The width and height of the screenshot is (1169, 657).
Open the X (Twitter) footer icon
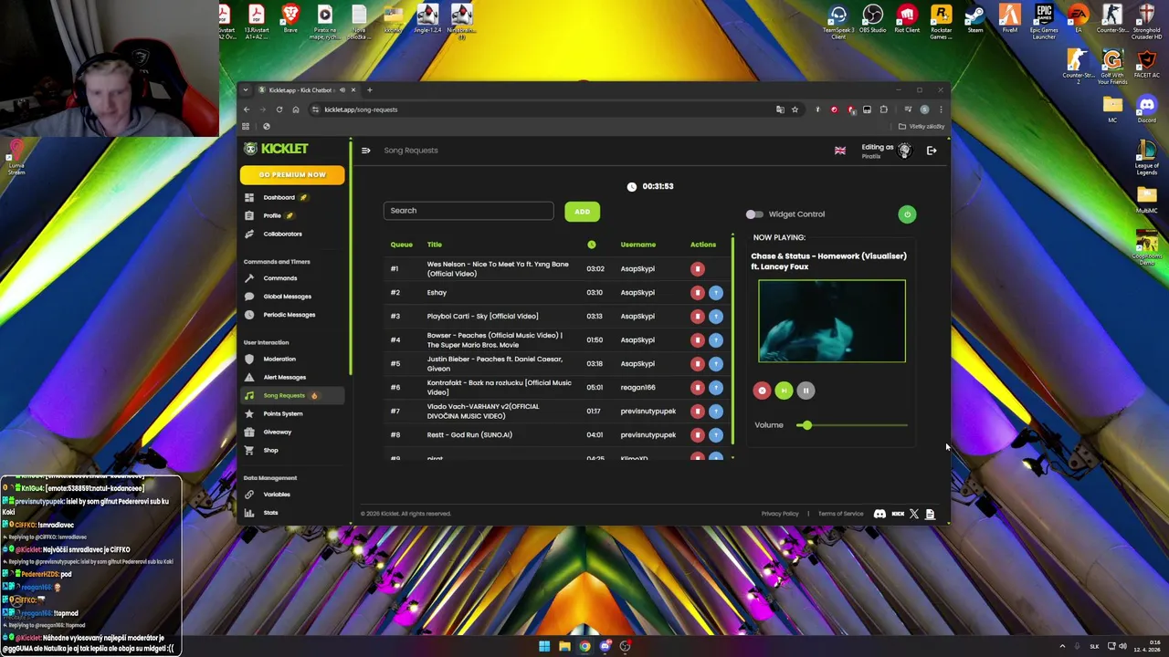(914, 514)
